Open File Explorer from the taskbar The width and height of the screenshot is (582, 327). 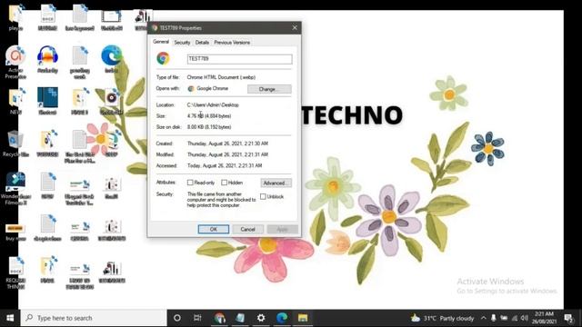tap(303, 318)
